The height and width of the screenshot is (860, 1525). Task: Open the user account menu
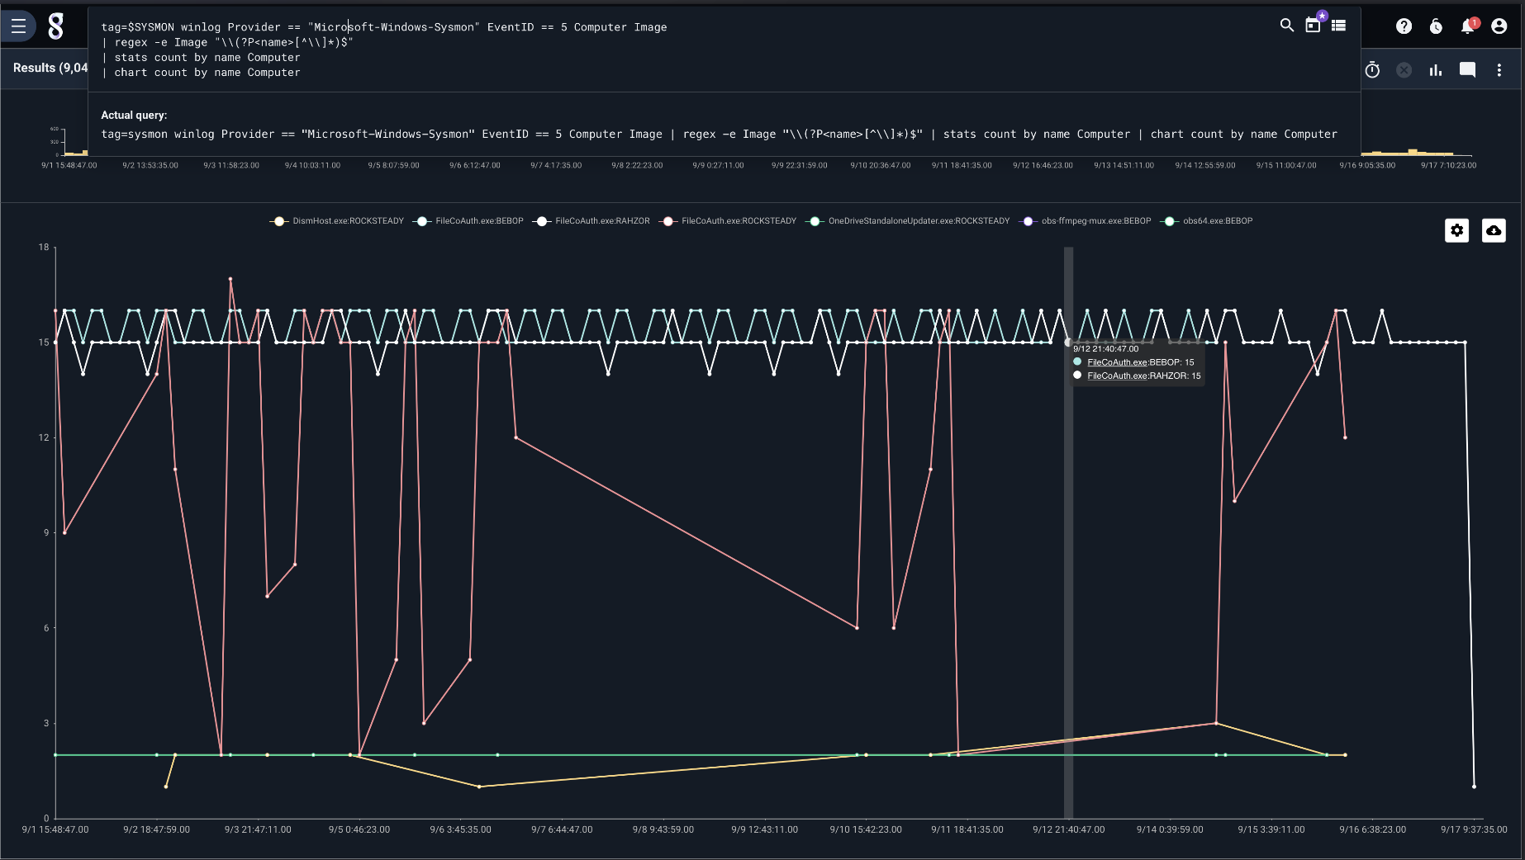pos(1499,26)
